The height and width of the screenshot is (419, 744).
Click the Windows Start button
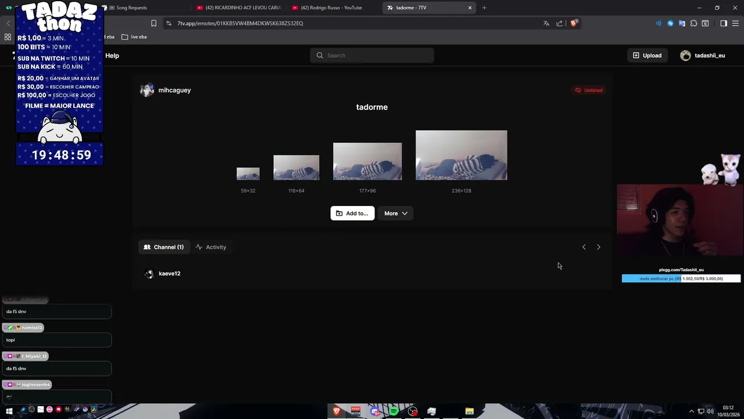[9, 410]
